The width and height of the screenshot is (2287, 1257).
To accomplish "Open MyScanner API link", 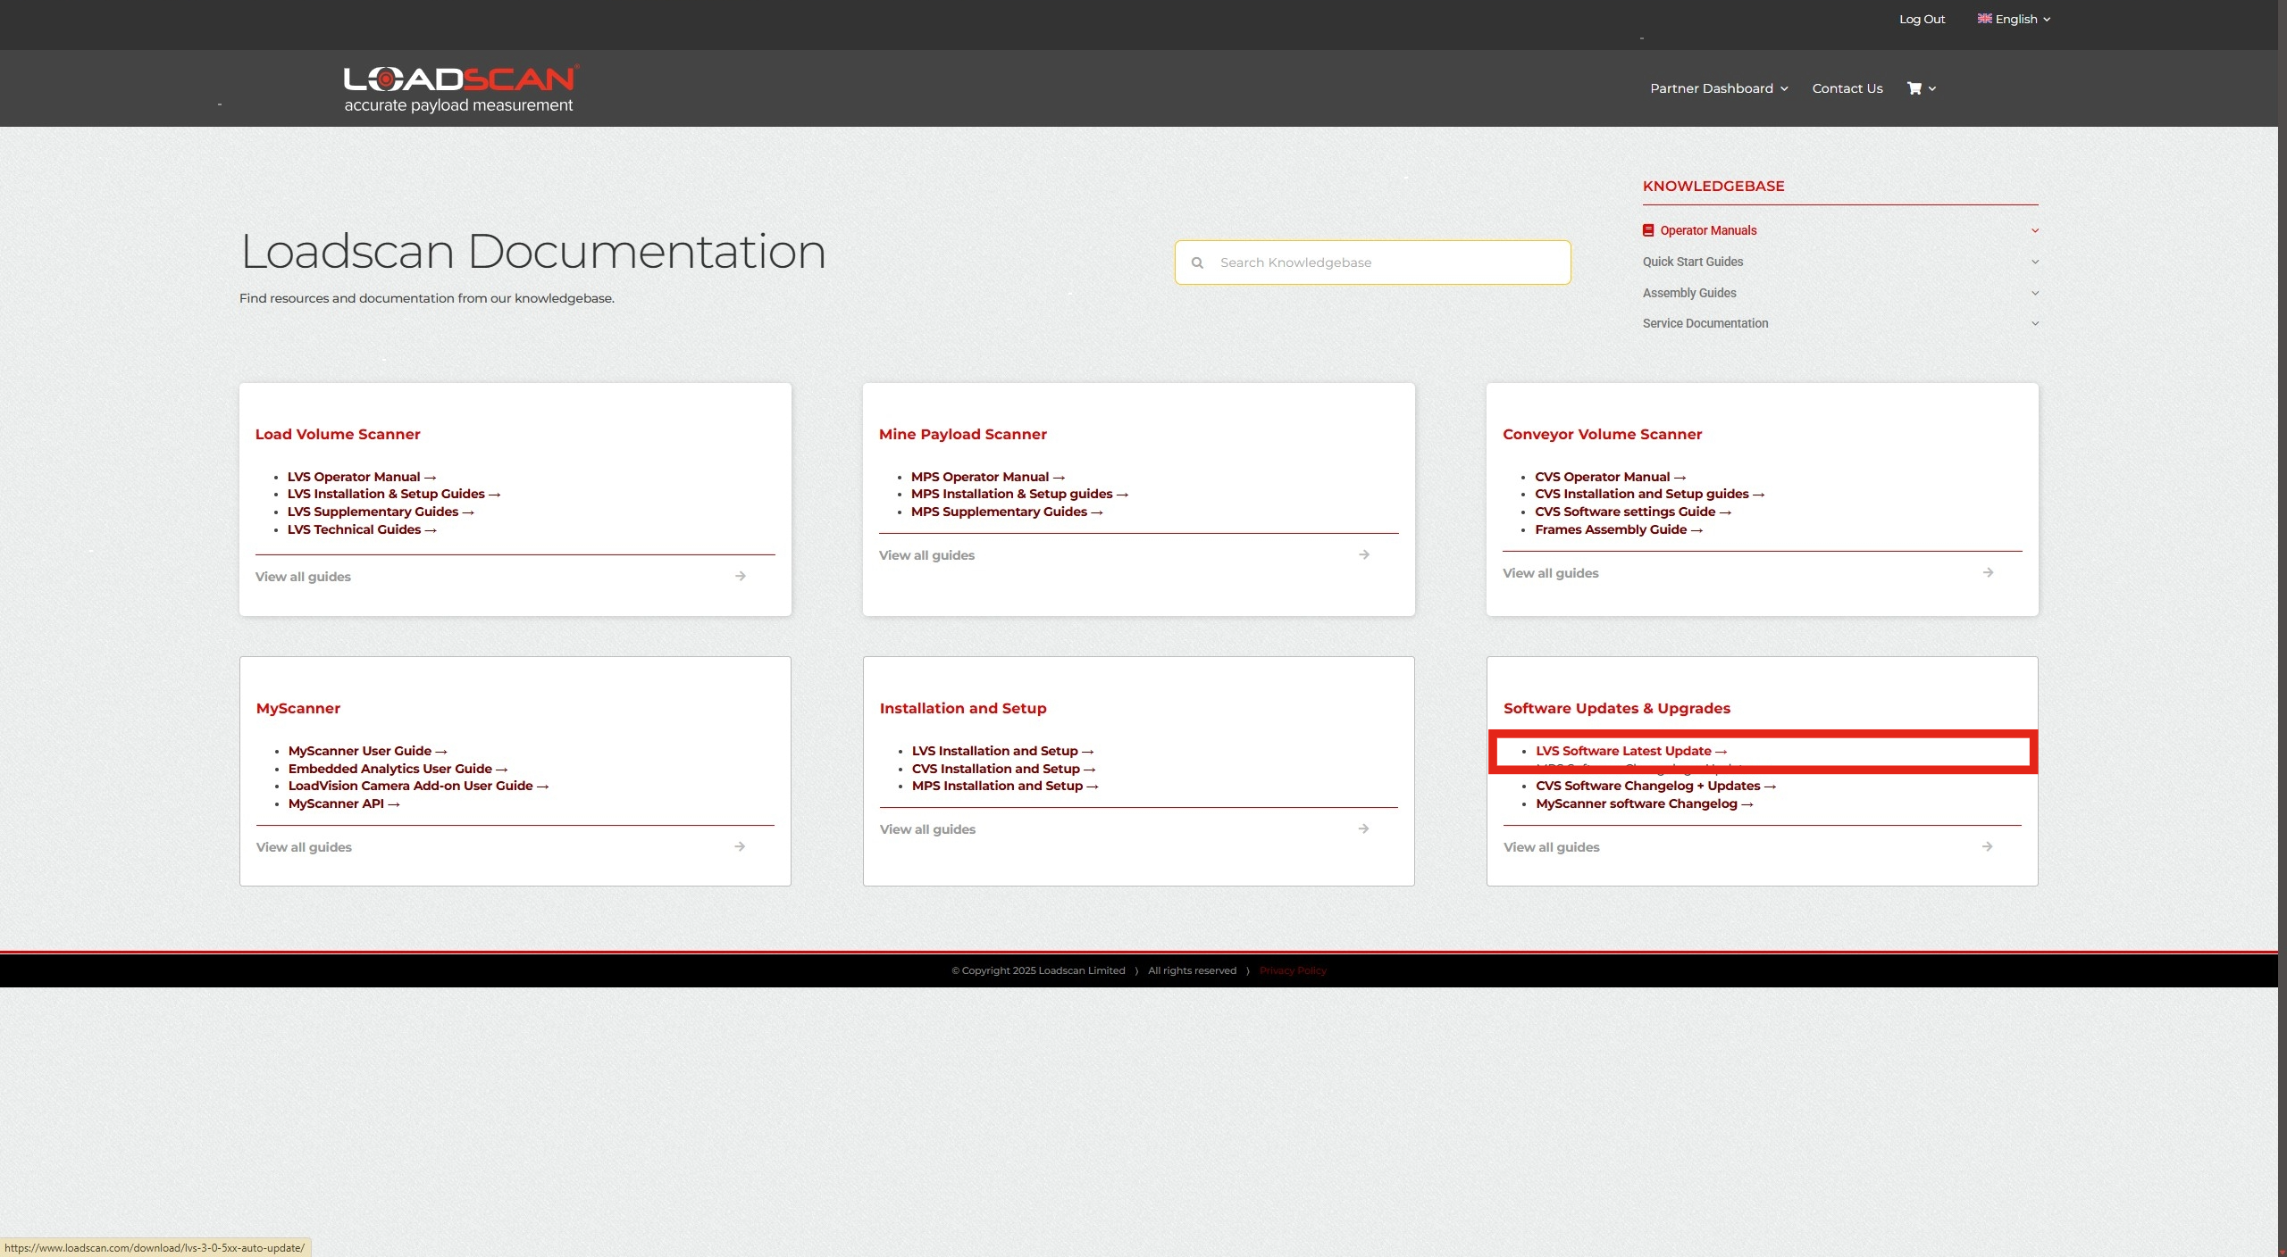I will point(343,803).
